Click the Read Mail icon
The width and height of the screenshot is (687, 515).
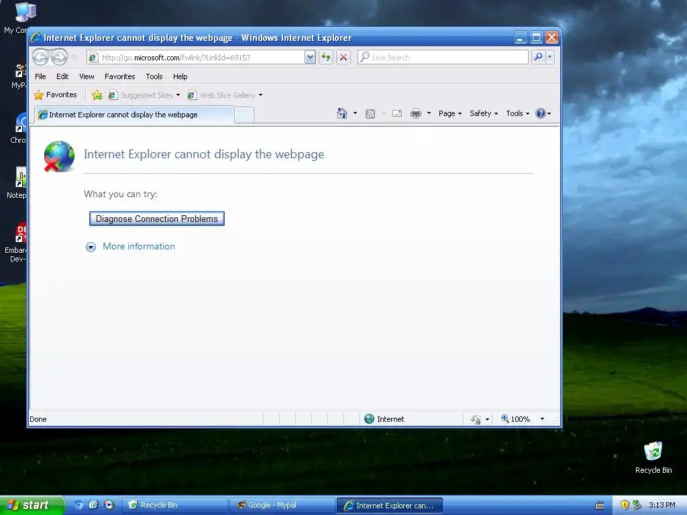(x=397, y=113)
